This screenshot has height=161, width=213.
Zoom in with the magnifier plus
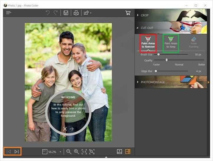[x=76, y=152]
